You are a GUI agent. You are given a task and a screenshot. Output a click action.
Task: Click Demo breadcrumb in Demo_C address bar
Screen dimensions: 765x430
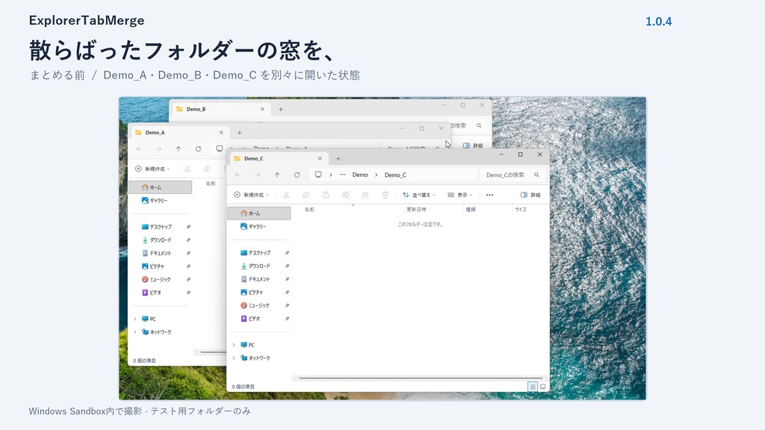(x=360, y=175)
